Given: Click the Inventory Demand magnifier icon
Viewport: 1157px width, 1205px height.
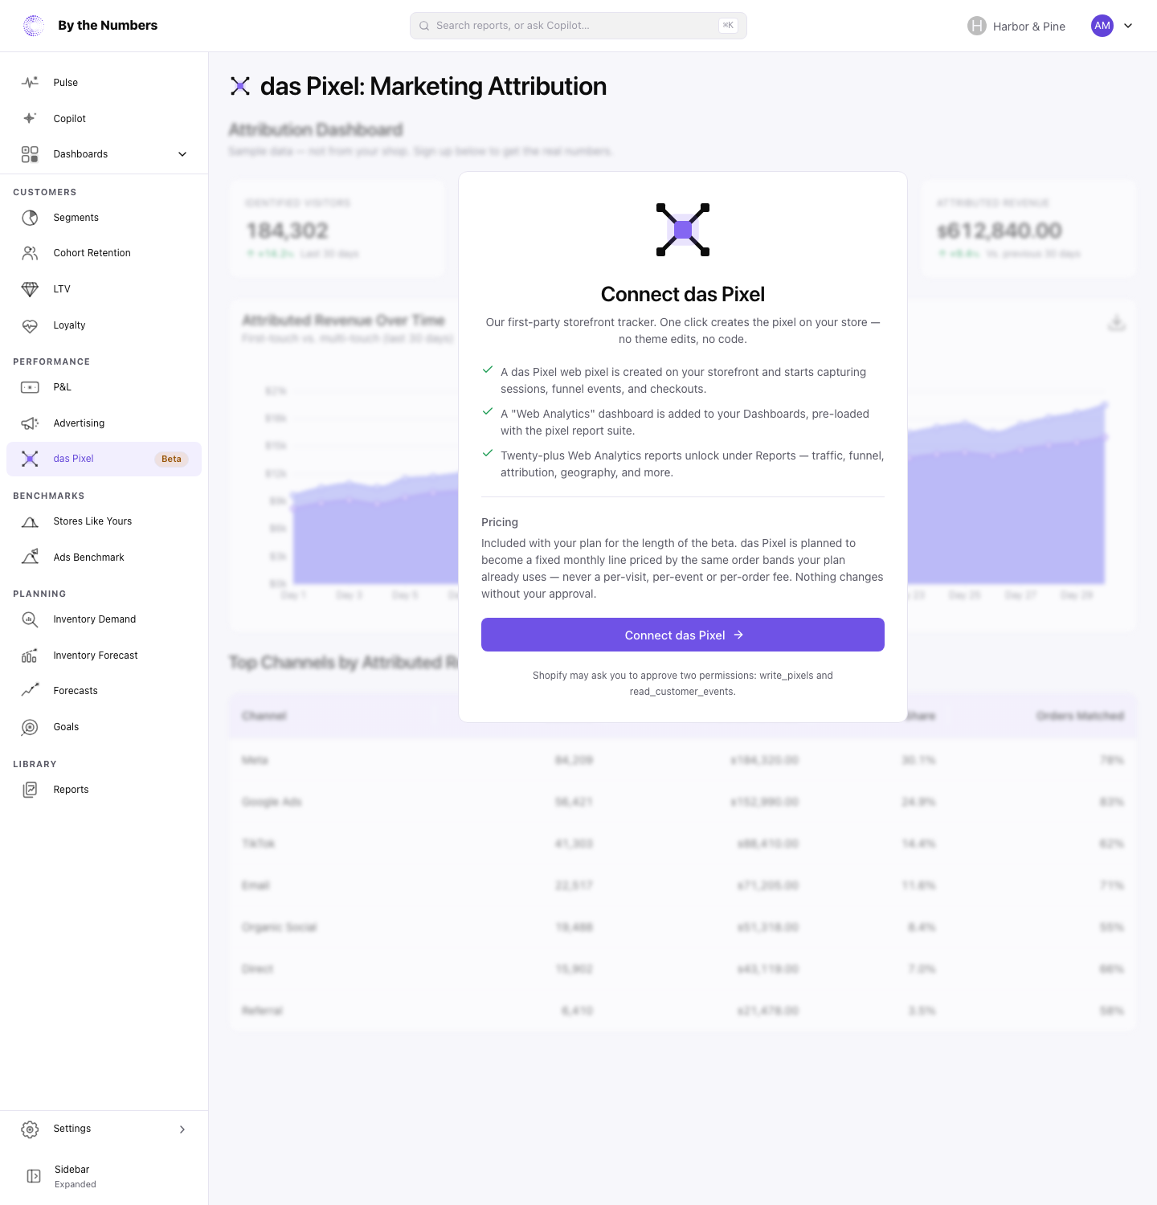Looking at the screenshot, I should click(30, 619).
